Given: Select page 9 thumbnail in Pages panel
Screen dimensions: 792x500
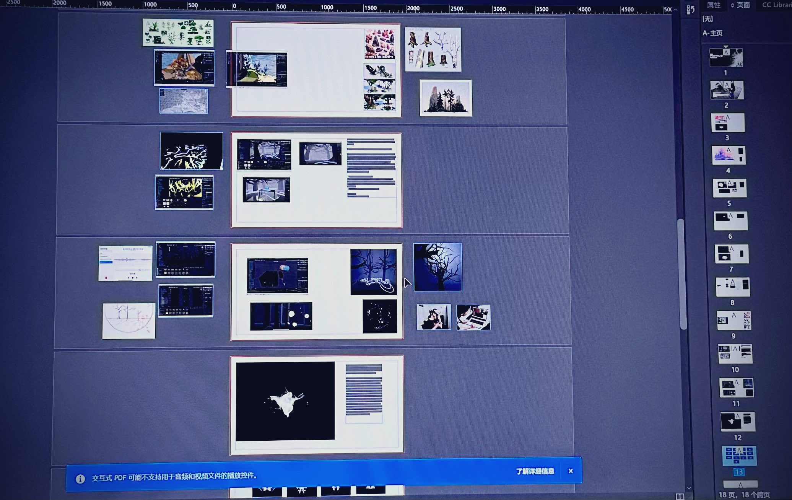Looking at the screenshot, I should [x=733, y=320].
